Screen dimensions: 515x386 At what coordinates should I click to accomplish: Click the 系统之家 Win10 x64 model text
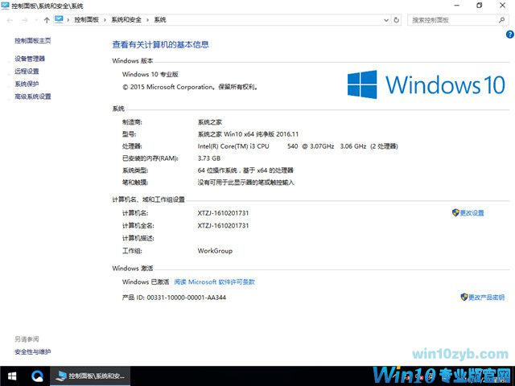(248, 134)
